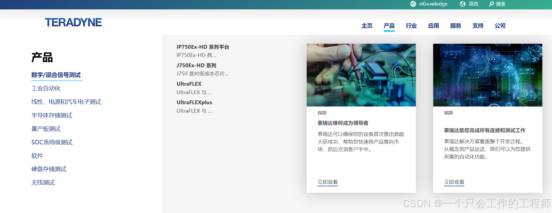Image resolution: width=552 pixels, height=213 pixels.
Task: Click title 泰瑞达缘何成为领导者
Action: (343, 123)
